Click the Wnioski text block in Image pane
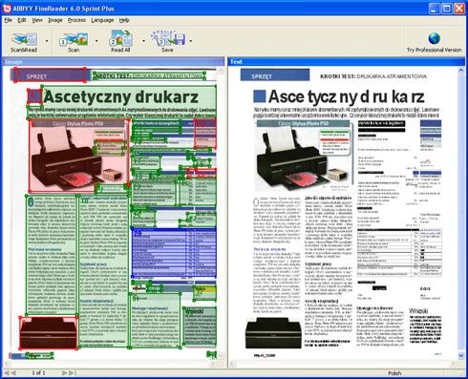468x379 pixels. pos(200,326)
